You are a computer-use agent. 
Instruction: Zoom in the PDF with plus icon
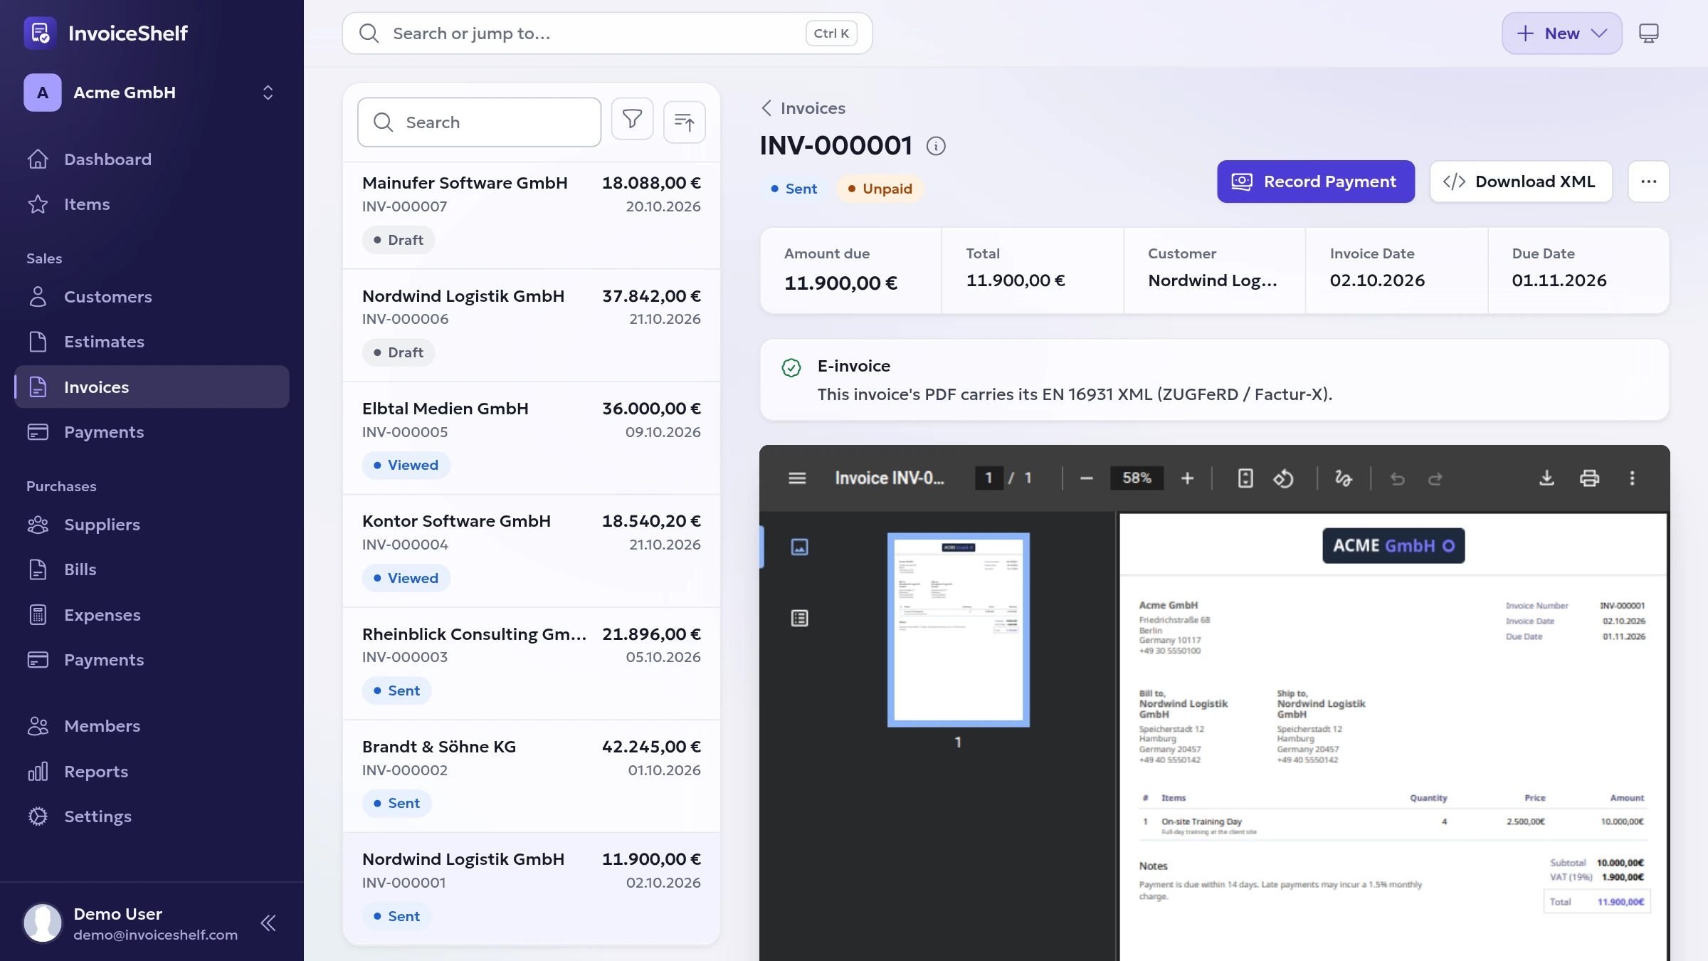1187,478
